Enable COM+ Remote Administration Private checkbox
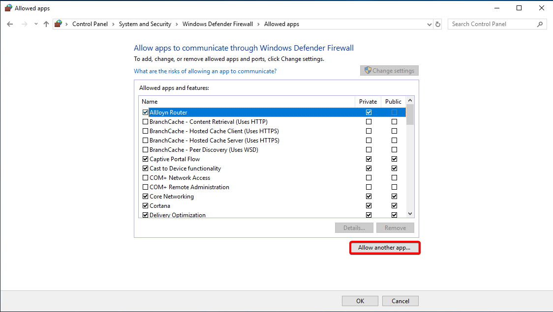The image size is (553, 312). point(369,187)
